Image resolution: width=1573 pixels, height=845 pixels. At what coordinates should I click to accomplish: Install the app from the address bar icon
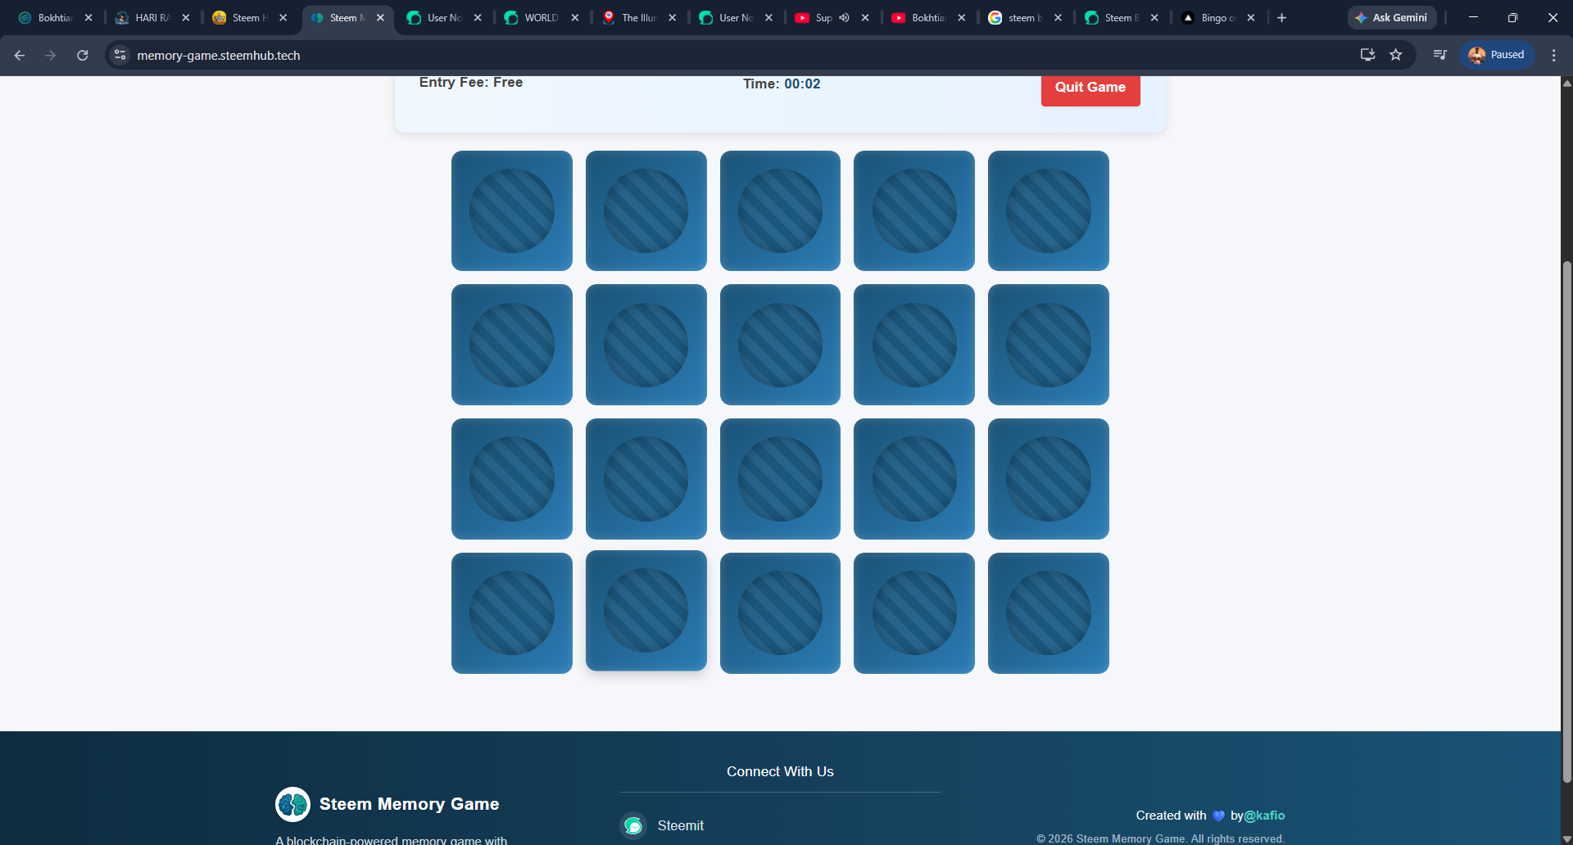click(x=1367, y=55)
